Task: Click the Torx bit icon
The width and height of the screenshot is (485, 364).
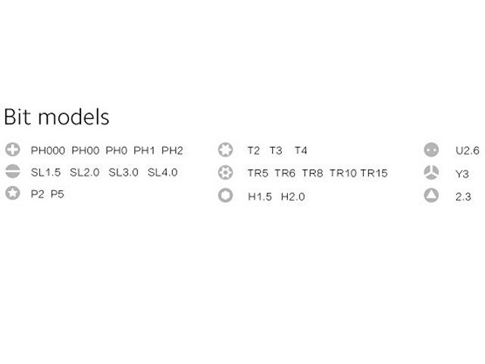Action: tap(225, 150)
